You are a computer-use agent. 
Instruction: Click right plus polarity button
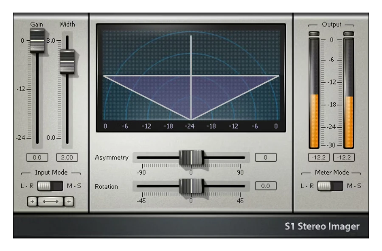click(x=69, y=201)
